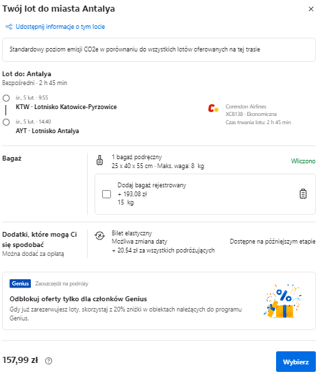
Task: Click the 'Bilet elastyczny' option text
Action: pos(132,233)
